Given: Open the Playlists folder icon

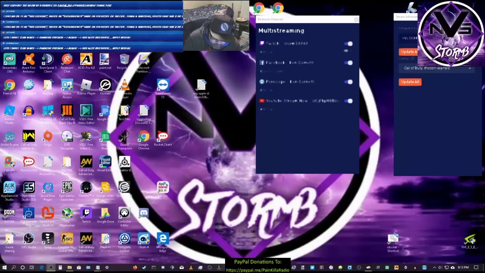Looking at the screenshot, I should 105,241.
